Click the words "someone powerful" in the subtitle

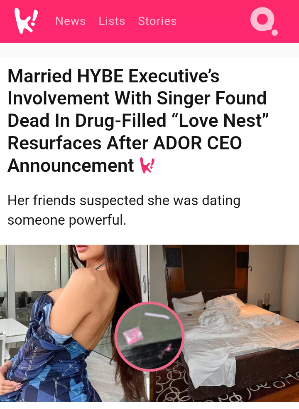click(x=67, y=220)
